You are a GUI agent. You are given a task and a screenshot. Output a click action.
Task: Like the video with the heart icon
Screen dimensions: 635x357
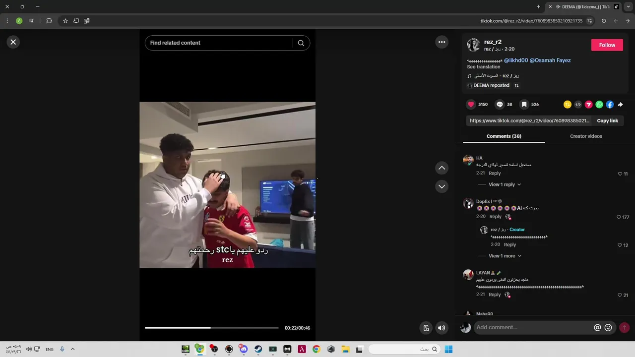[471, 105]
